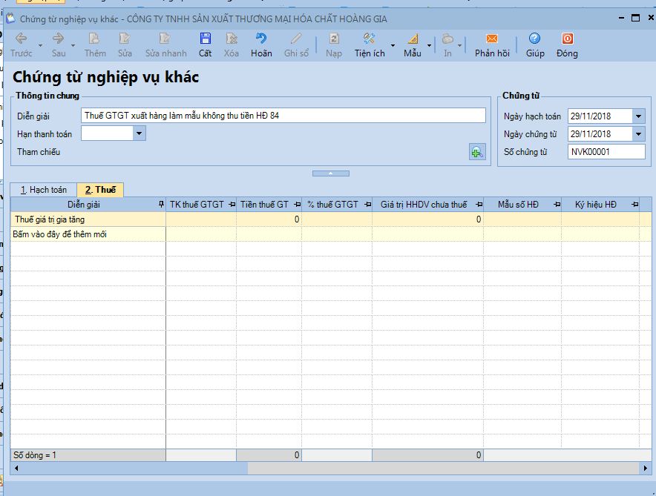Toggle pin on Giá trị HHDV chưa thuế column
This screenshot has height=496, width=656.
coord(479,205)
